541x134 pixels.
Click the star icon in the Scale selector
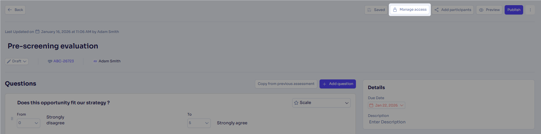[296, 103]
